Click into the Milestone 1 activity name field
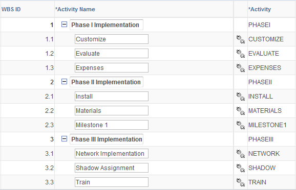The width and height of the screenshot is (296, 190). (x=112, y=125)
